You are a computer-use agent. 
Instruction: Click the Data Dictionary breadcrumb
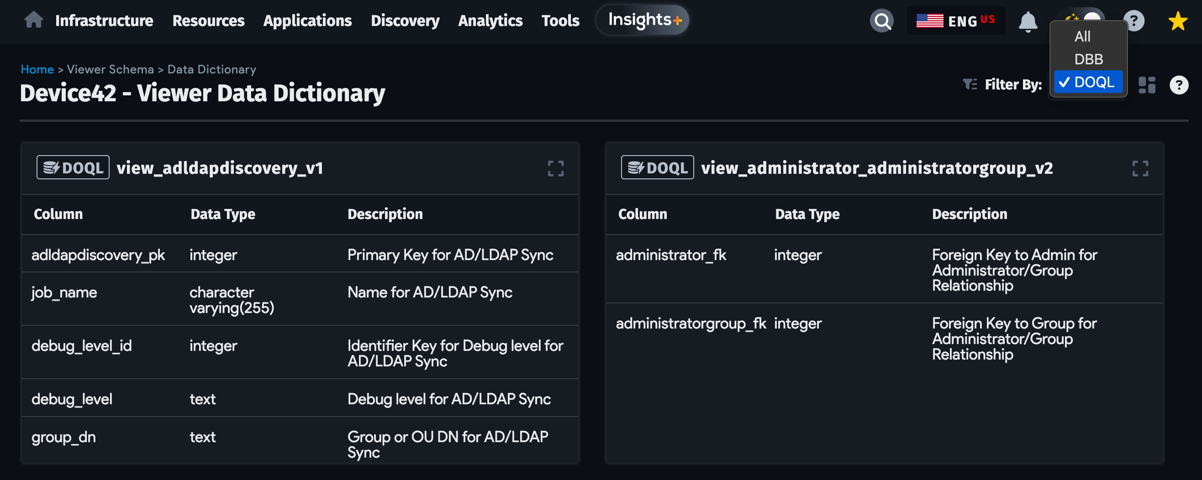211,69
